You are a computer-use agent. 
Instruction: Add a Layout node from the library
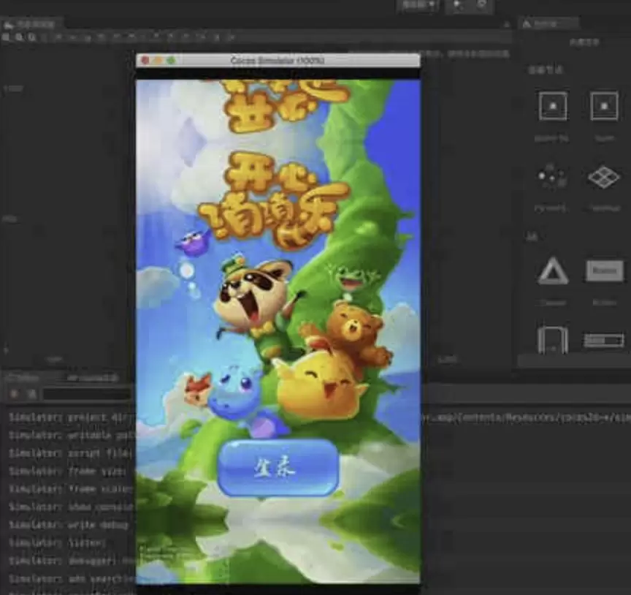553,340
